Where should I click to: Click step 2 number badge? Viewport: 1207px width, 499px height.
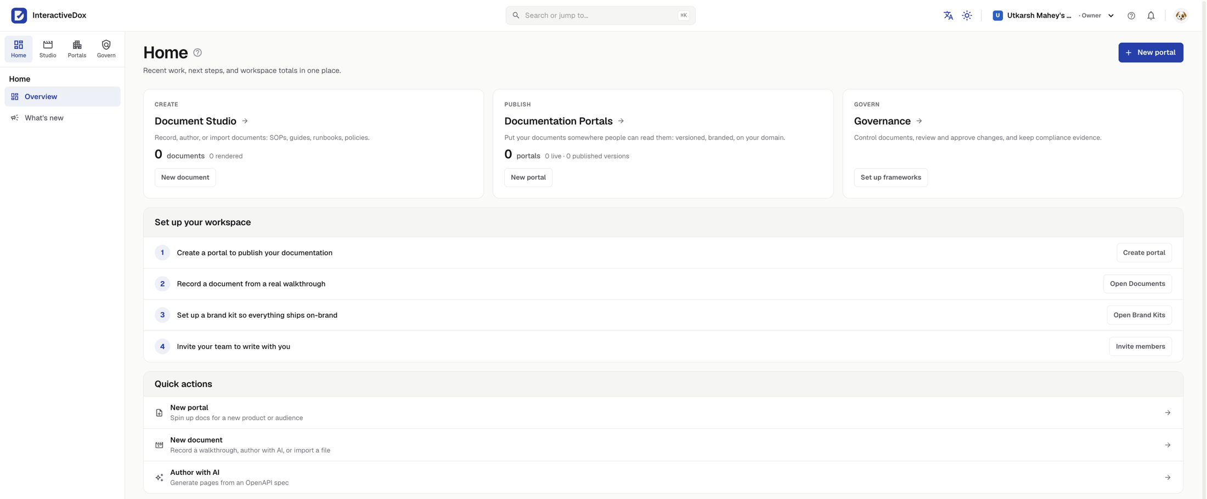tap(162, 284)
